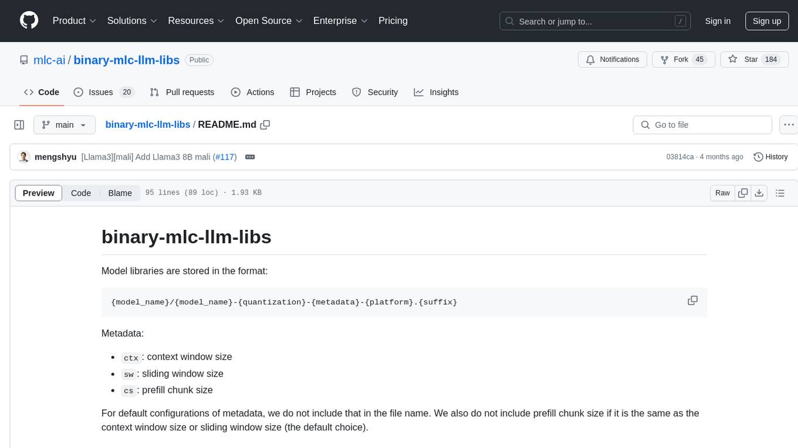
Task: Expand the commit message details
Action: pos(249,157)
